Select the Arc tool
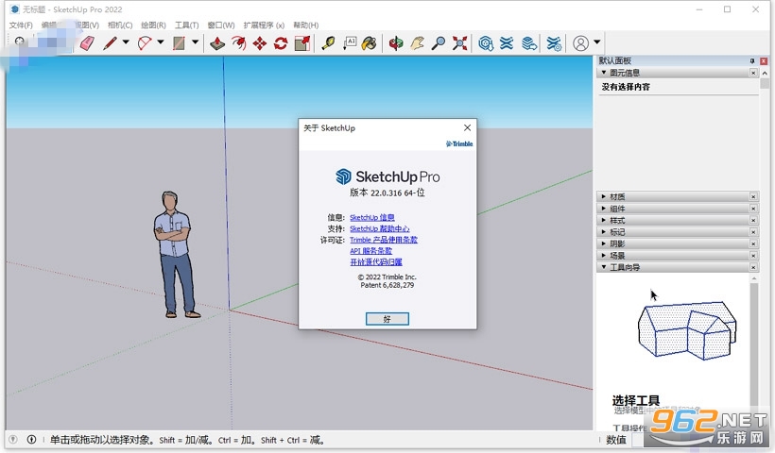The width and height of the screenshot is (775, 453). pos(145,43)
